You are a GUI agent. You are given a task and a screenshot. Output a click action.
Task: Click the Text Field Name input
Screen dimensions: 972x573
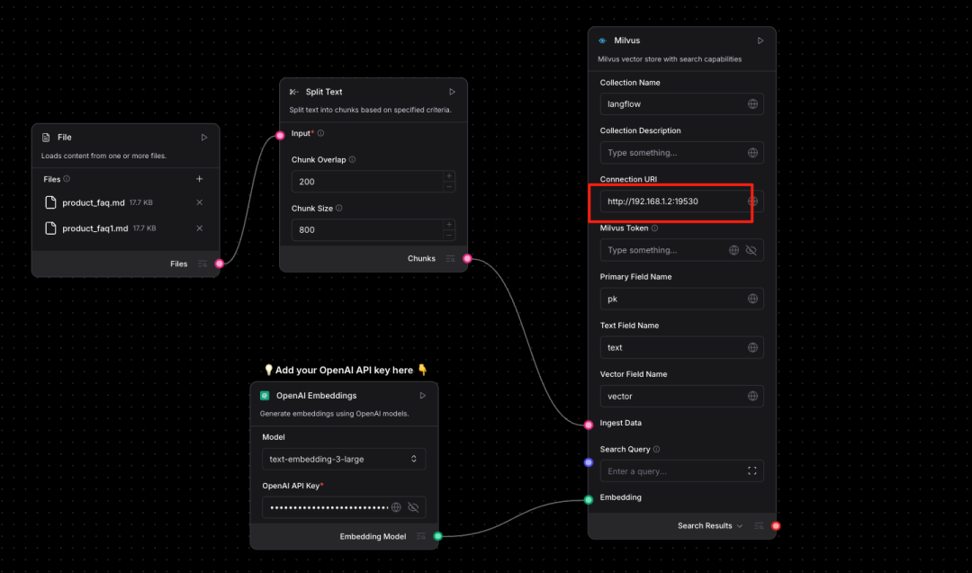pos(681,347)
